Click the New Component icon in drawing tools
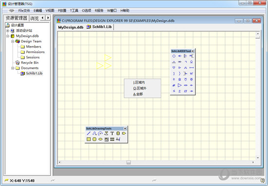This screenshot has height=186, width=268. pyautogui.click(x=118, y=133)
